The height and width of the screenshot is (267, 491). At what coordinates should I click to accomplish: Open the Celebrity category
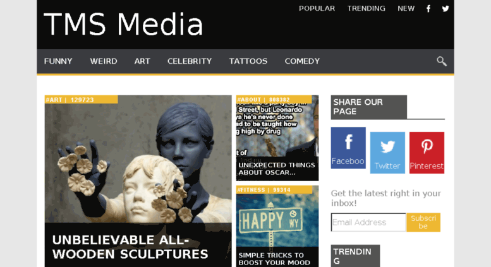tap(190, 61)
